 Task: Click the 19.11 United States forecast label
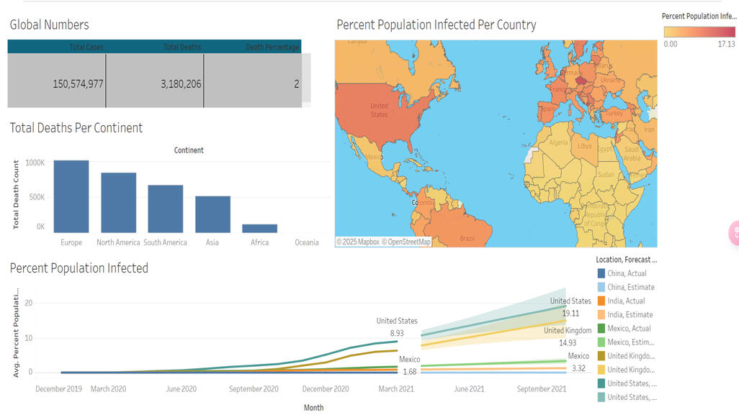click(x=570, y=314)
